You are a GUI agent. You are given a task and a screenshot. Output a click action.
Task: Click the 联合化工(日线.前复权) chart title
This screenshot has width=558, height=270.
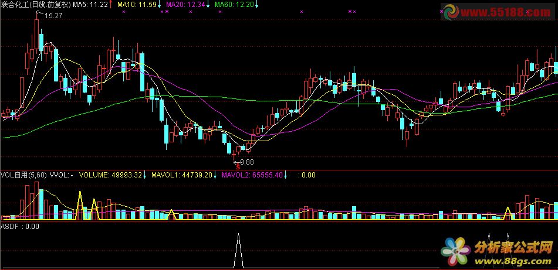click(x=36, y=4)
